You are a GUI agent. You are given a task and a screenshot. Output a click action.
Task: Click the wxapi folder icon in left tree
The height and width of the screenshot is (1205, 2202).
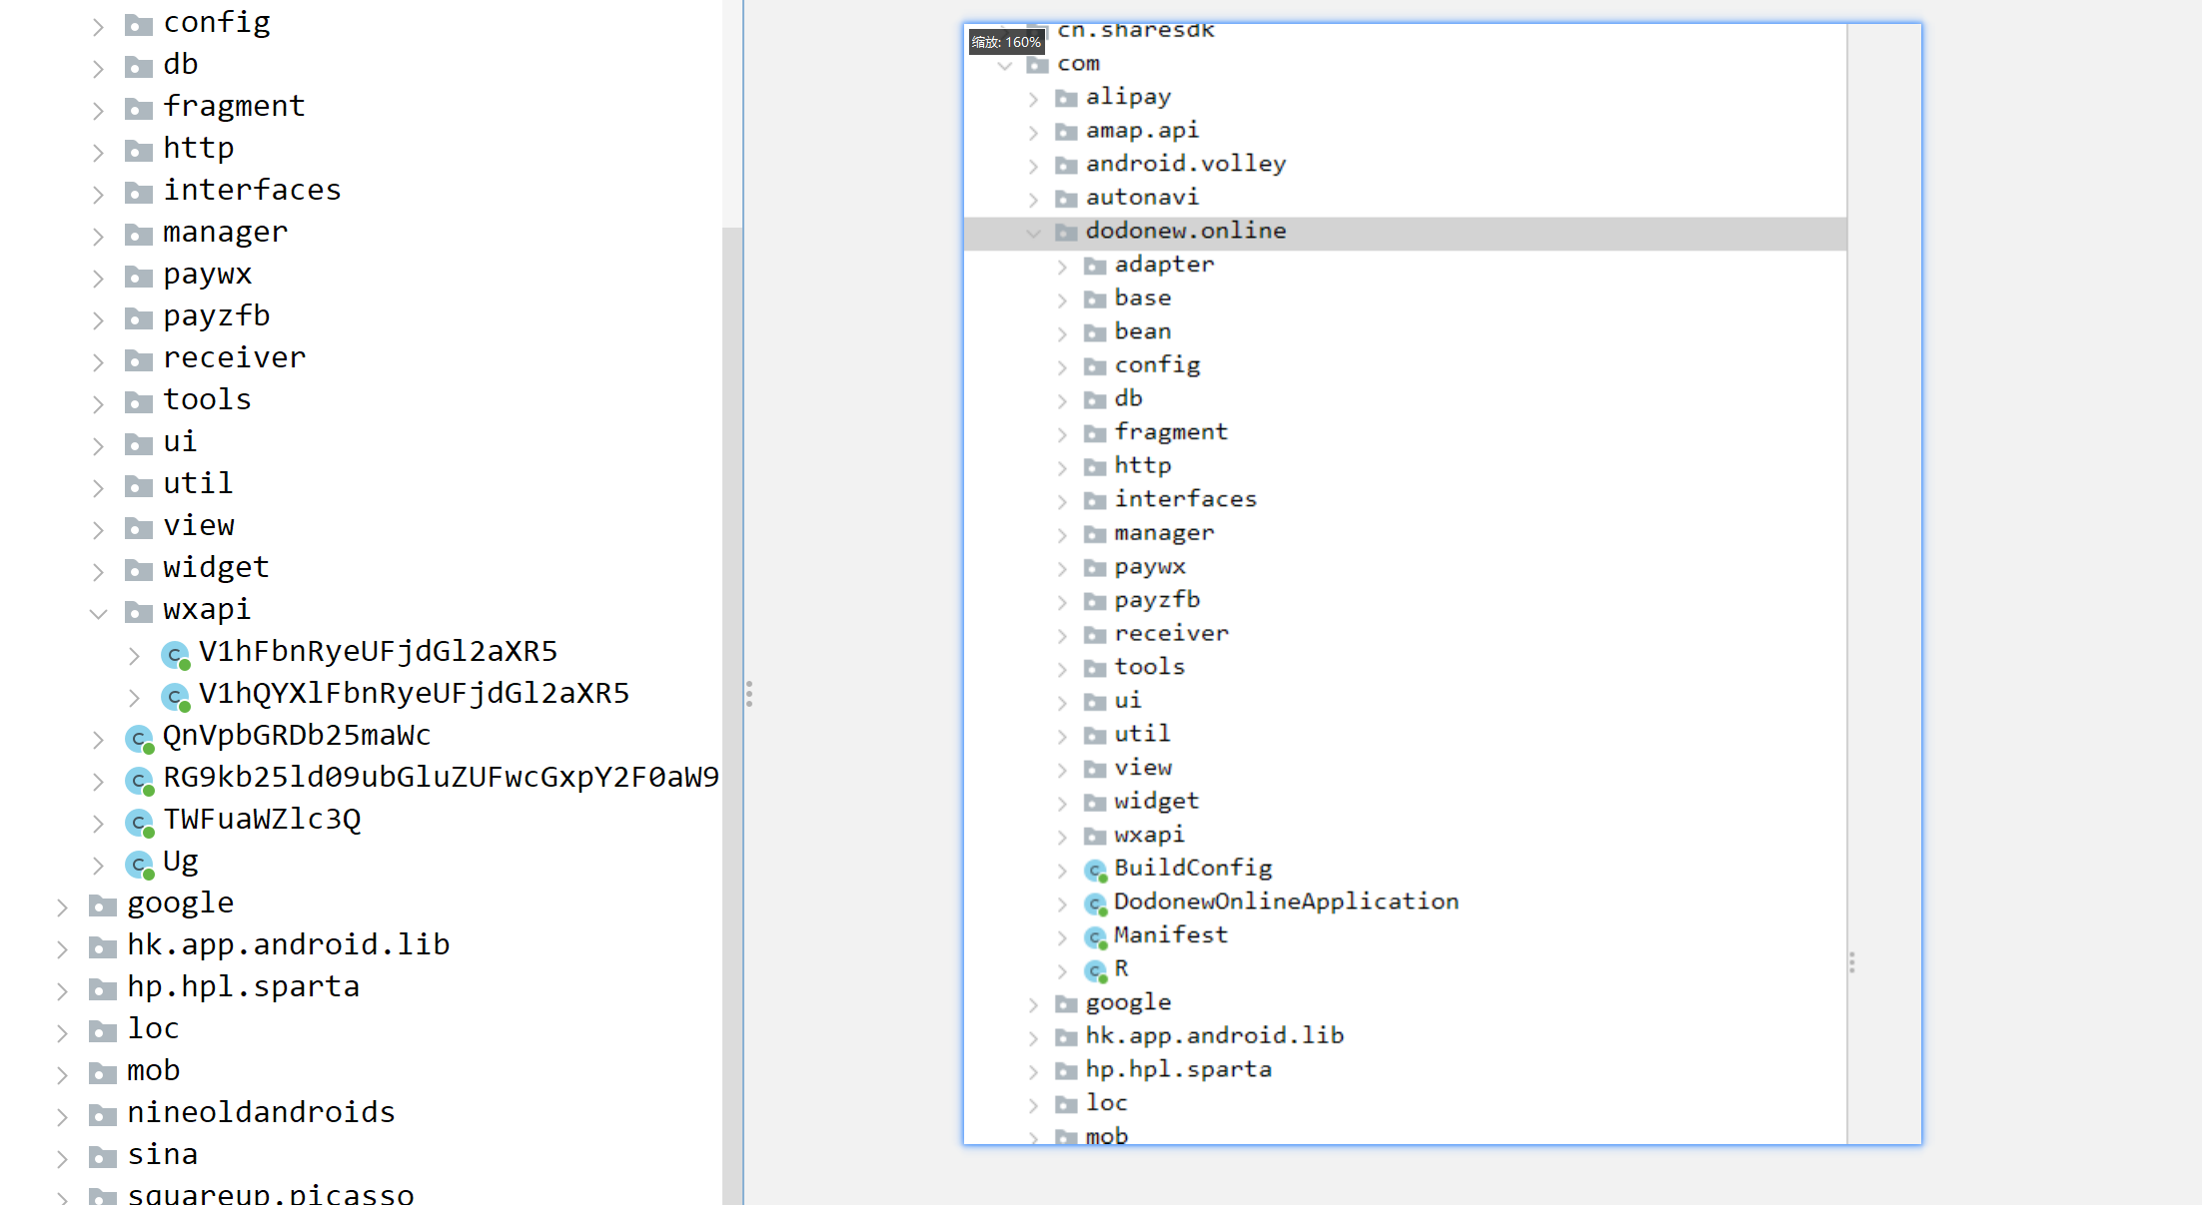click(138, 611)
